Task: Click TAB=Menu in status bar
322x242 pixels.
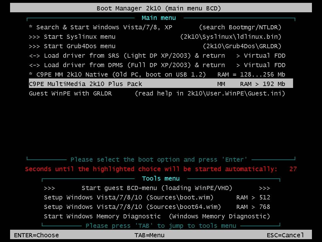Action: pyautogui.click(x=149, y=235)
